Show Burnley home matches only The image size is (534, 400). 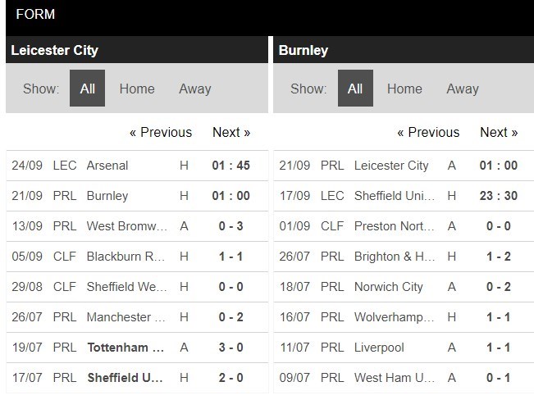[404, 89]
